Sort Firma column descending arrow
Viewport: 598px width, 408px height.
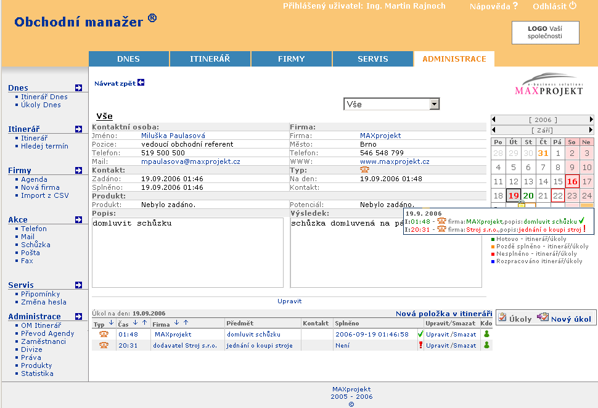(x=176, y=322)
